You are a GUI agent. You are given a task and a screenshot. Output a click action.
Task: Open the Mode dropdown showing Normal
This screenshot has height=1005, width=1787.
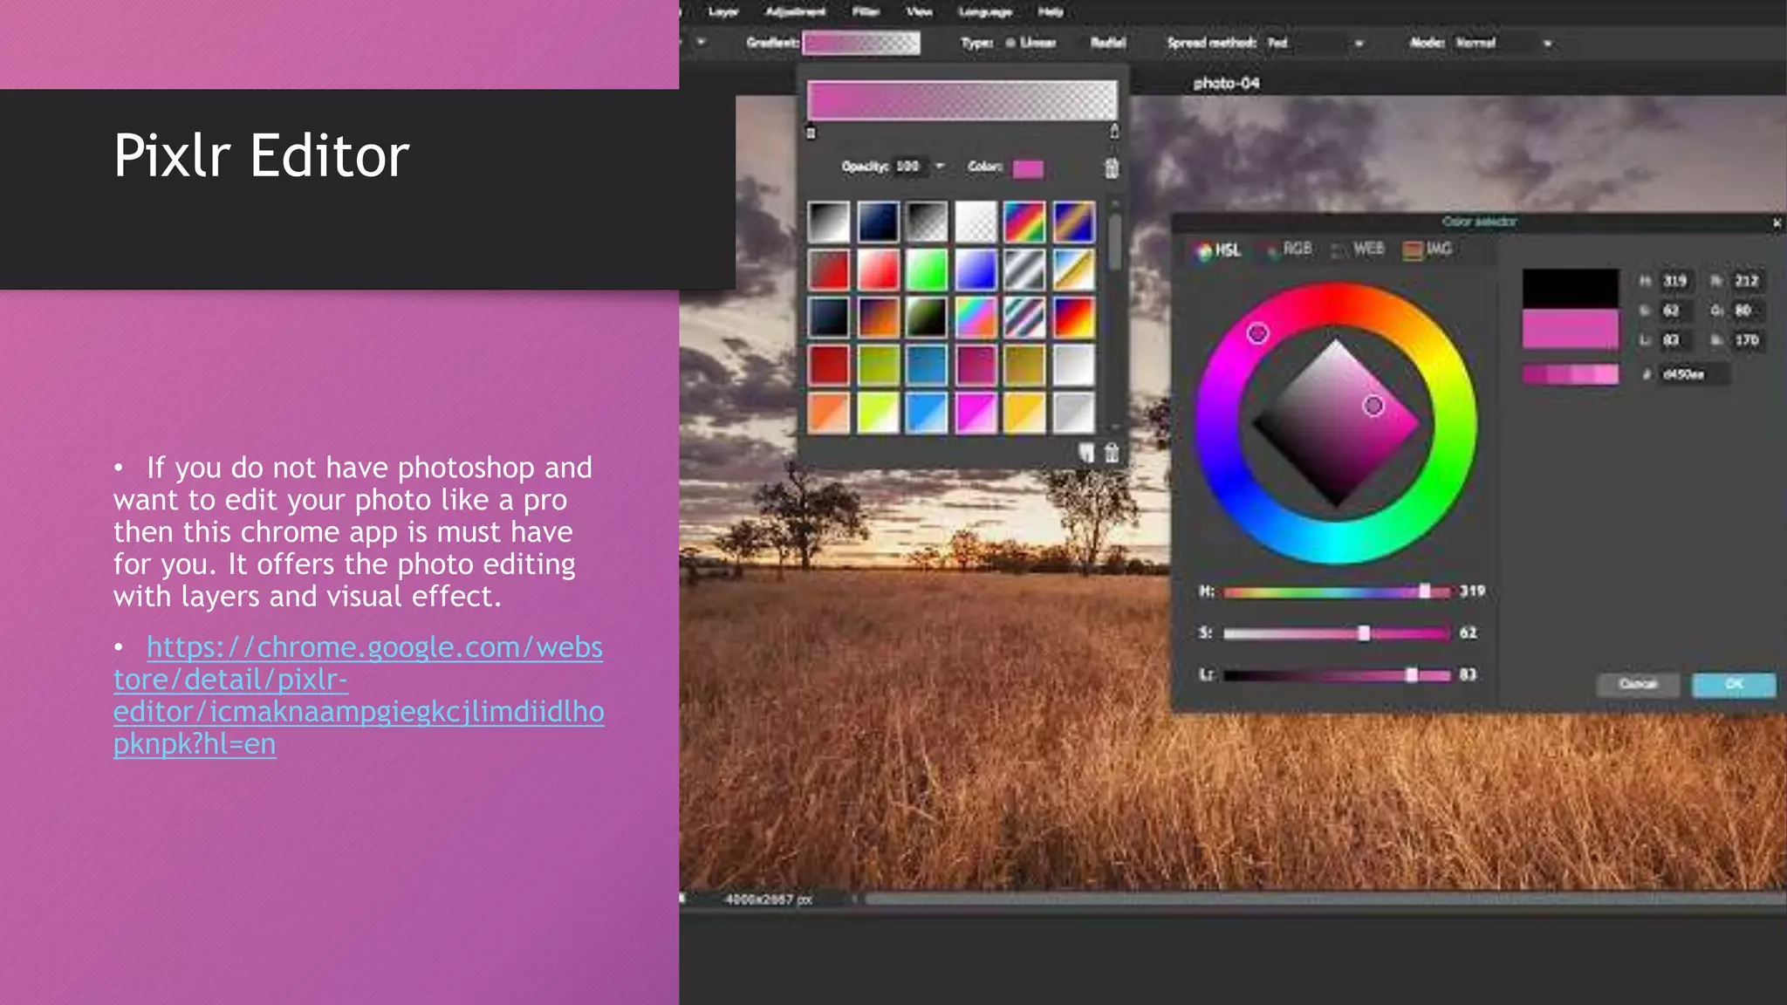tap(1504, 43)
